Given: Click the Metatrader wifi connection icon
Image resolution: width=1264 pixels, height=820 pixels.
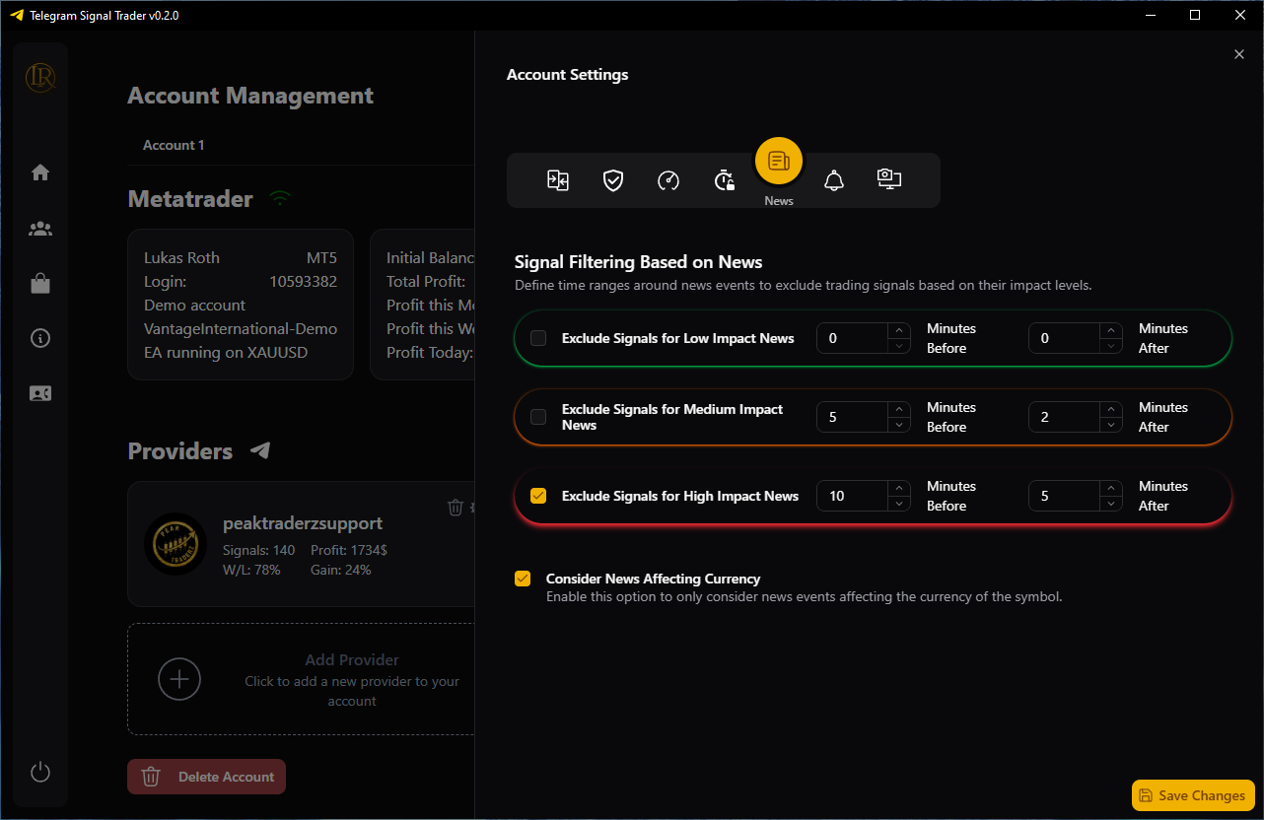Looking at the screenshot, I should click(281, 198).
